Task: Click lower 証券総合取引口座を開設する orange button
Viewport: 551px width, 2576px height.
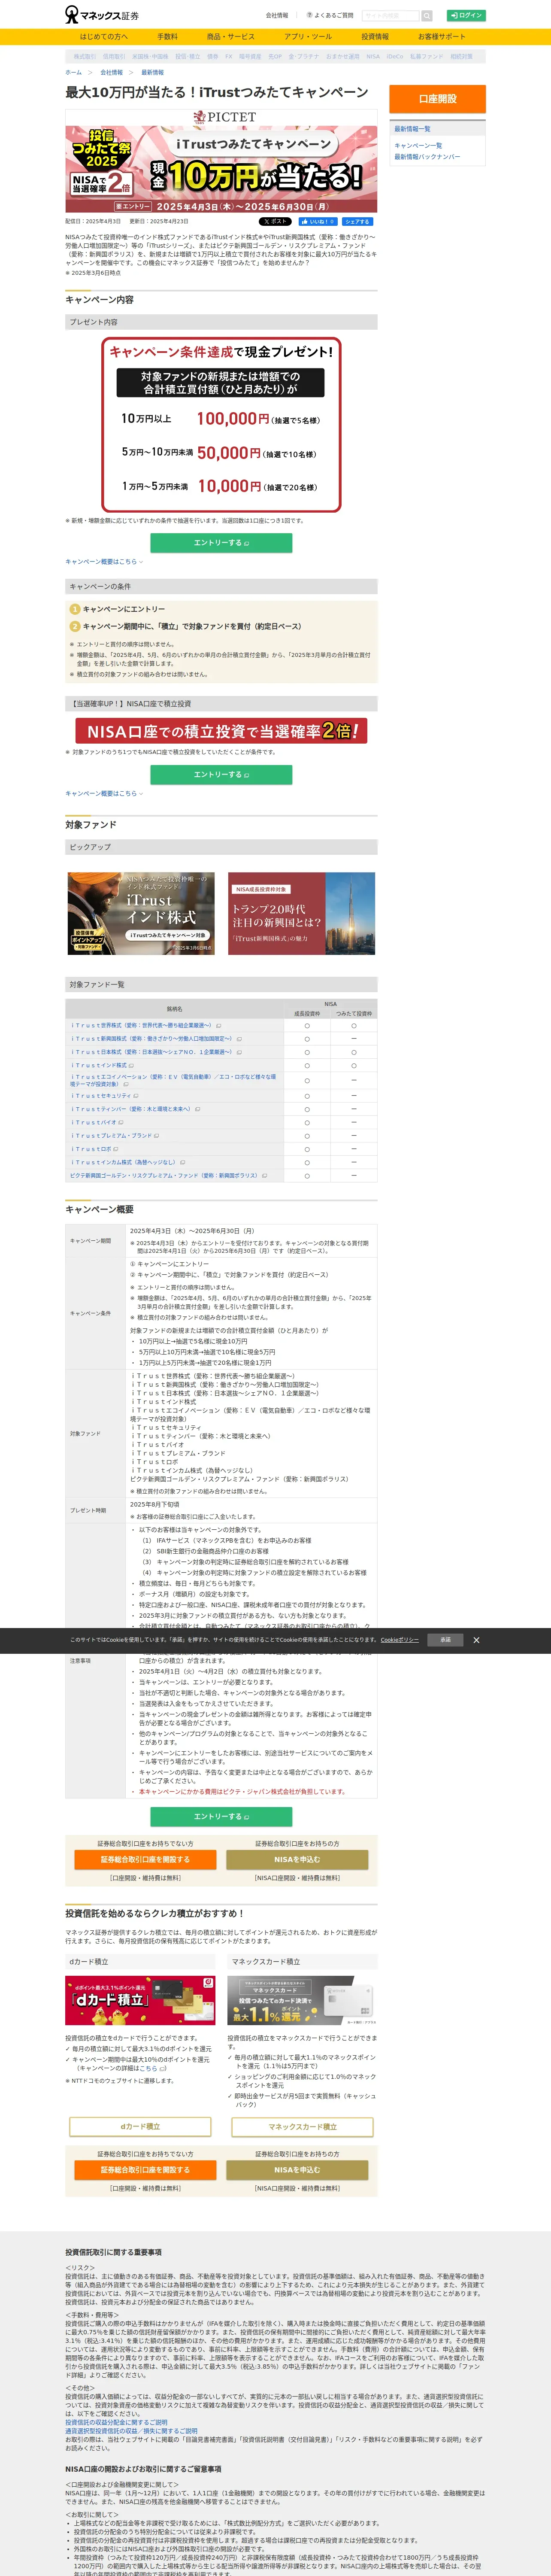Action: pyautogui.click(x=145, y=2170)
